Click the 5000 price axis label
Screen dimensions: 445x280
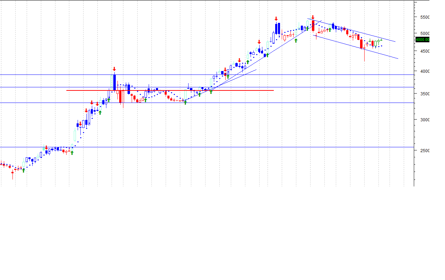click(x=425, y=34)
